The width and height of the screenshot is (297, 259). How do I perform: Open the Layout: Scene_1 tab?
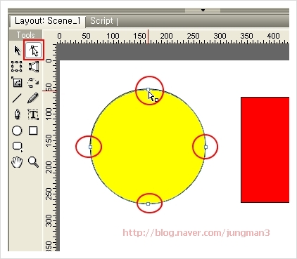coord(47,21)
